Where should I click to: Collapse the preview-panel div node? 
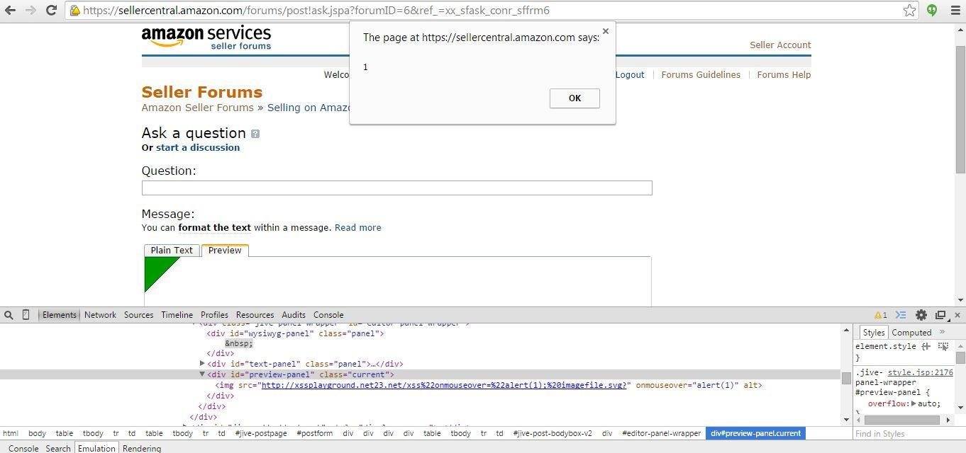pos(202,374)
